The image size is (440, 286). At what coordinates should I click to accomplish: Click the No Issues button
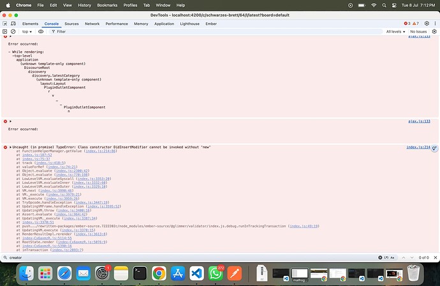pos(418,32)
